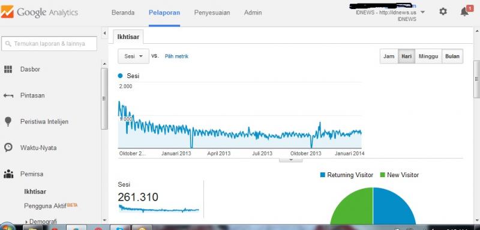Screen dimensions: 480x230
Task: Expand the Demografi tree item
Action: click(41, 221)
